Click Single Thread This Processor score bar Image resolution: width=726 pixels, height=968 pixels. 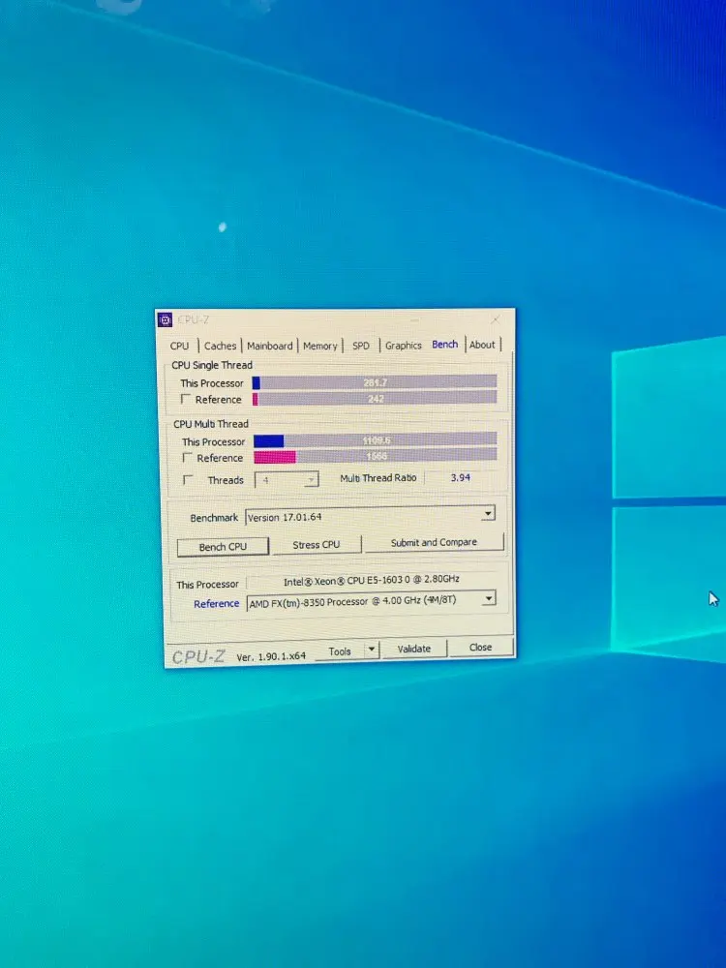(x=374, y=382)
